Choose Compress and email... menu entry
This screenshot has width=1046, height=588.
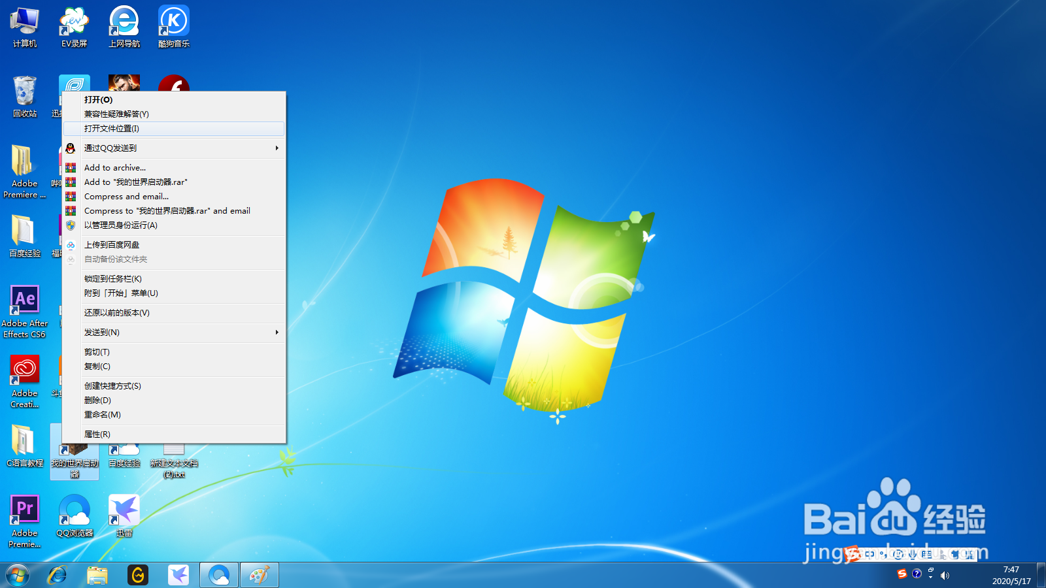point(174,197)
